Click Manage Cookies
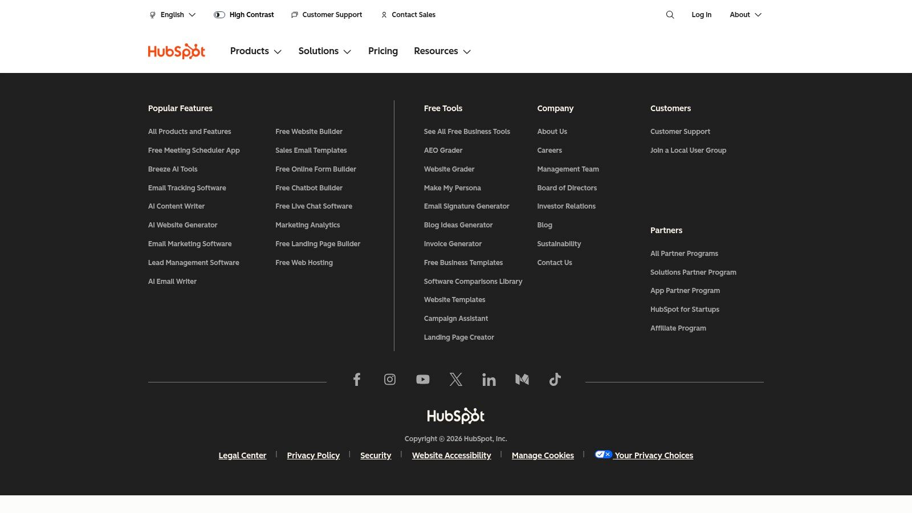The width and height of the screenshot is (912, 513). pyautogui.click(x=543, y=455)
